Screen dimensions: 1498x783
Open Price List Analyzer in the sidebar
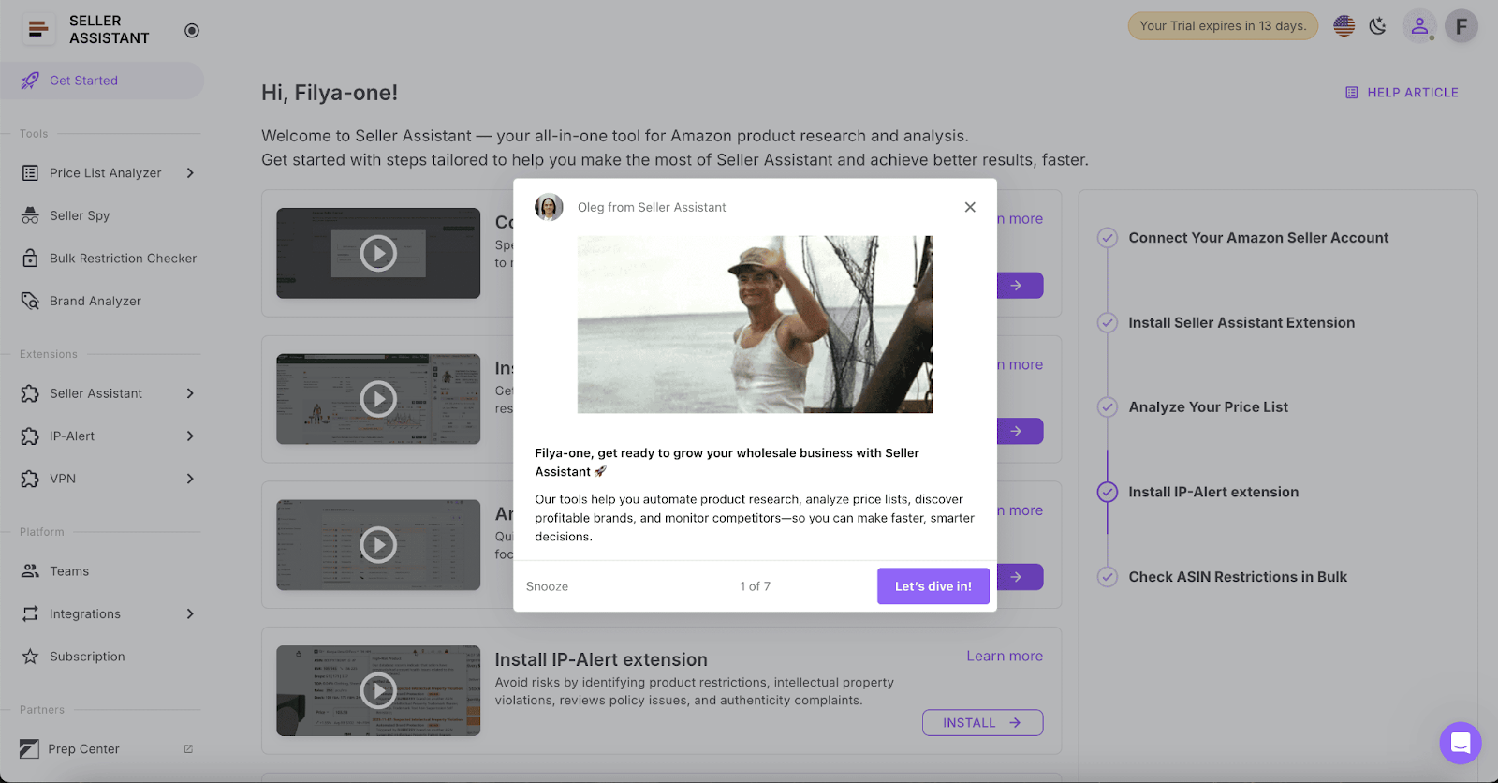(x=106, y=173)
